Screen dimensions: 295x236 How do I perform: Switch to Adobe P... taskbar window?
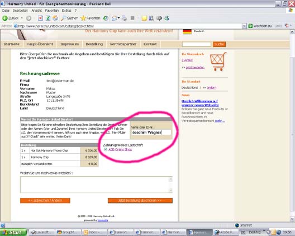[225, 232]
